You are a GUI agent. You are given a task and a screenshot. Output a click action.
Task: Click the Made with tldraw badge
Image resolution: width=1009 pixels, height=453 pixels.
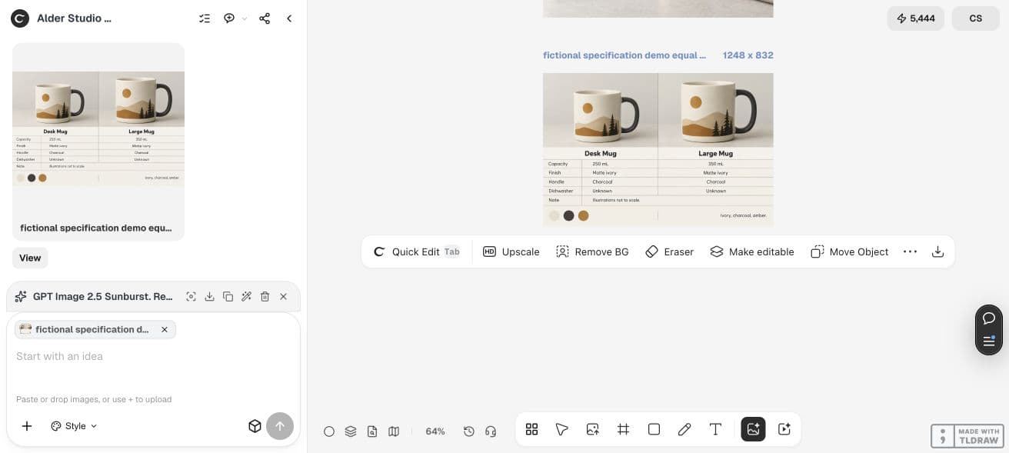(x=966, y=436)
